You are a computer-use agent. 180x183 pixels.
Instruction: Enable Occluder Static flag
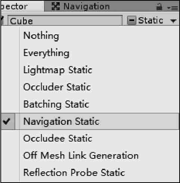pos(90,87)
